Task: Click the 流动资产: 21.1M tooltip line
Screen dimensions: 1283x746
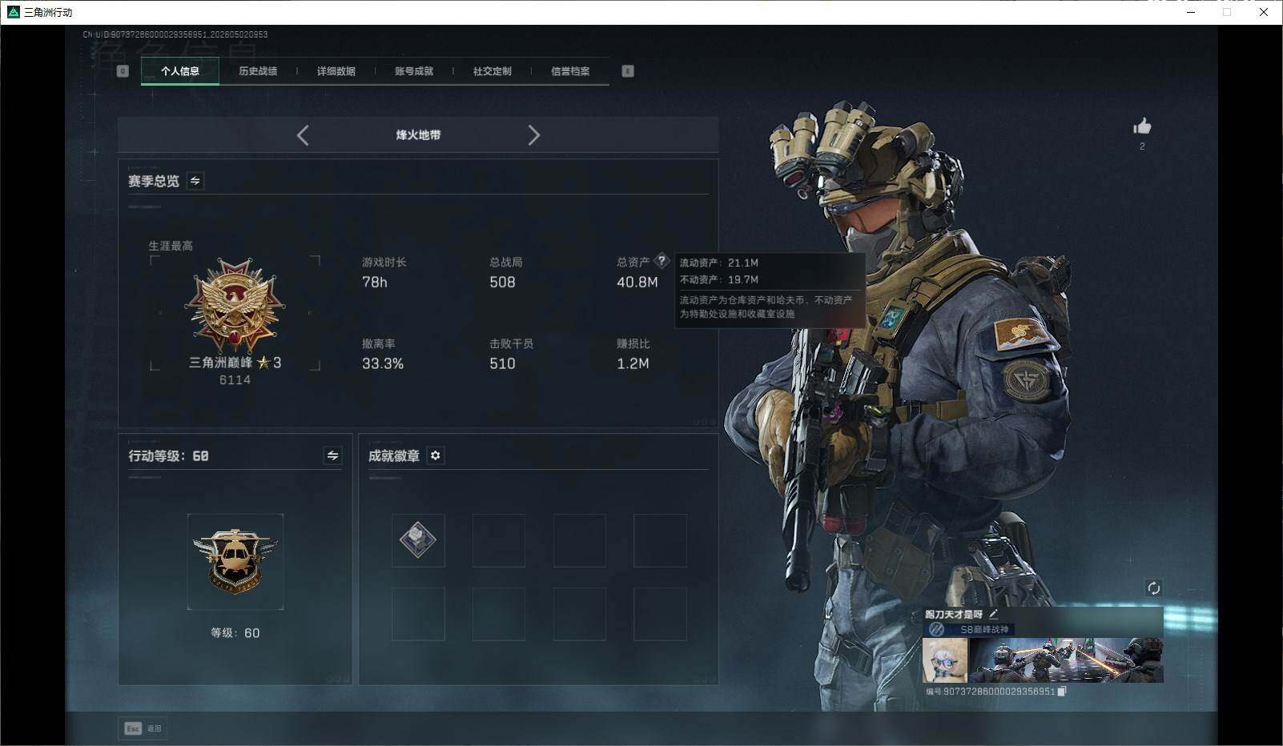Action: [719, 263]
